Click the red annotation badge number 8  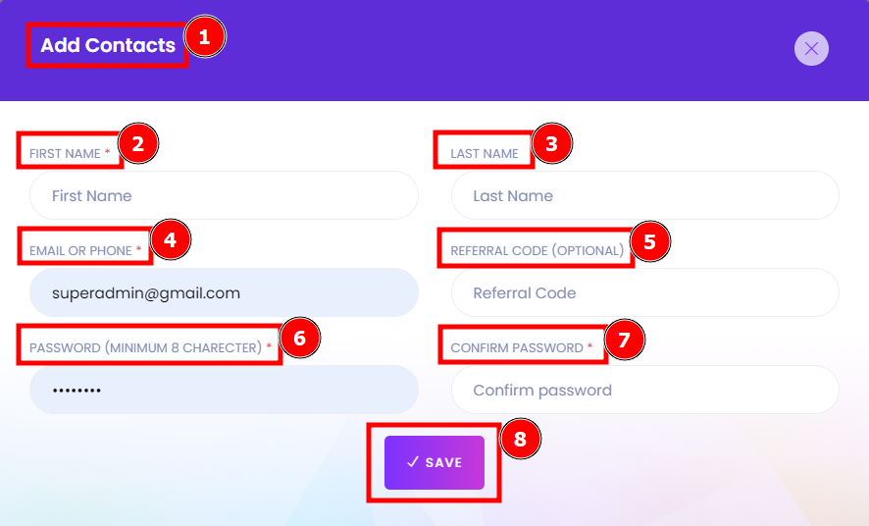tap(520, 439)
